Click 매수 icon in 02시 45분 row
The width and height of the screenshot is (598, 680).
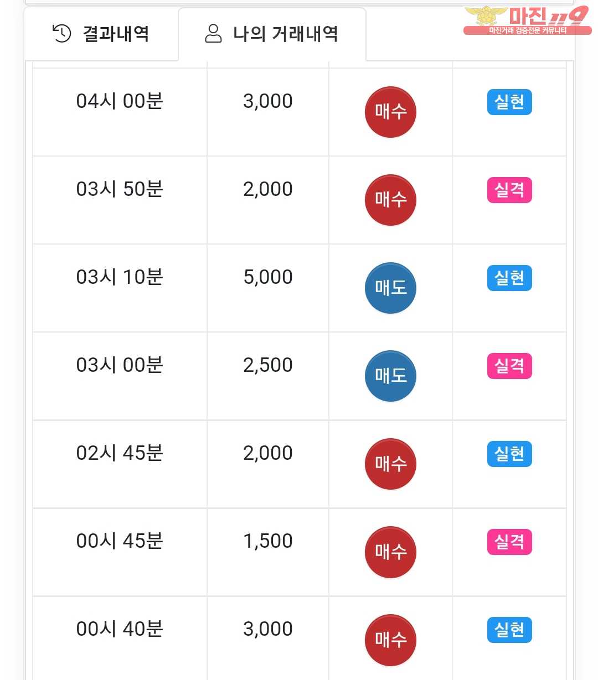click(390, 464)
